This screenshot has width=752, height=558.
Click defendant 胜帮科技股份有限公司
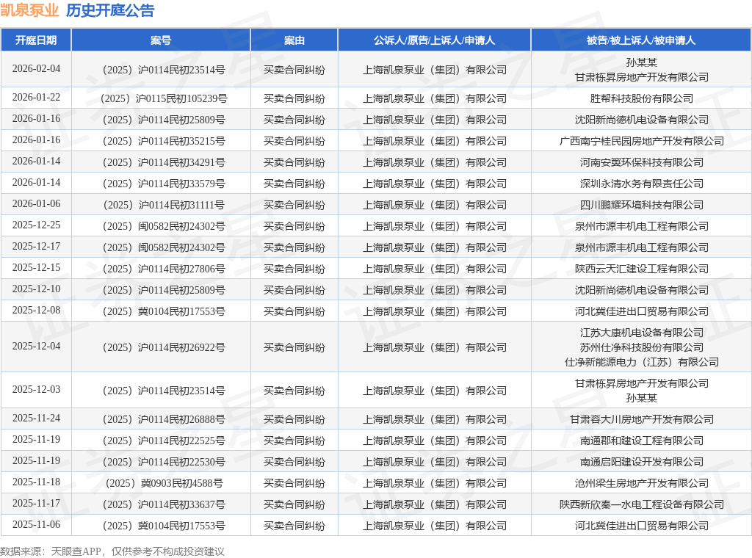642,99
